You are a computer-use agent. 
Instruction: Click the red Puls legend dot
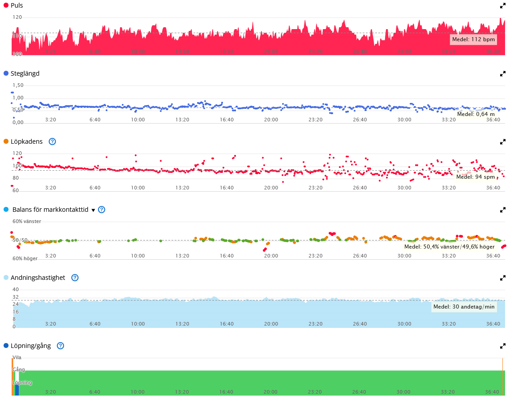pyautogui.click(x=6, y=5)
